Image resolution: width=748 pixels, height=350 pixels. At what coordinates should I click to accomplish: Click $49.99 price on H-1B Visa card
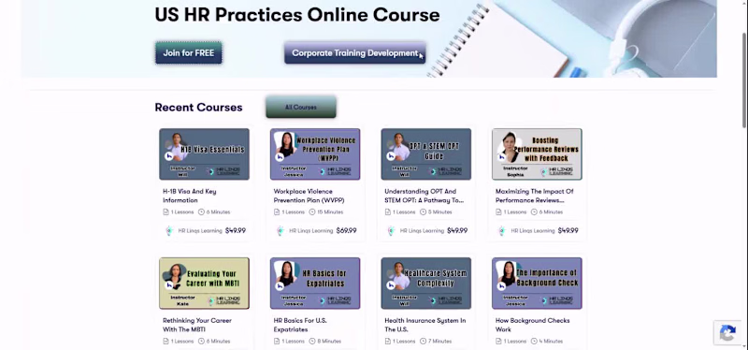tap(236, 230)
